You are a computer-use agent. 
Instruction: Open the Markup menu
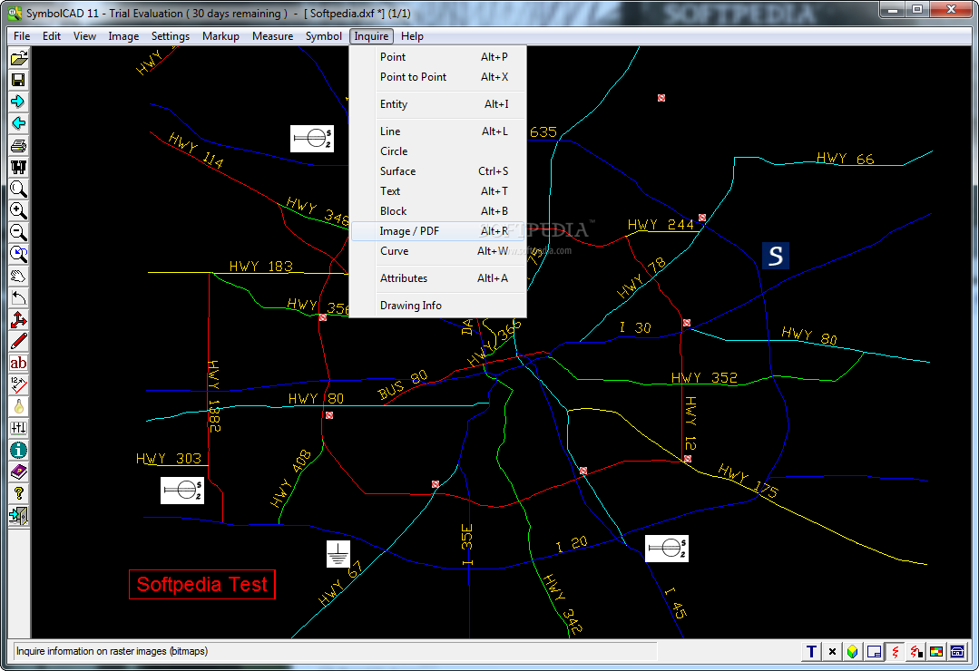(221, 36)
